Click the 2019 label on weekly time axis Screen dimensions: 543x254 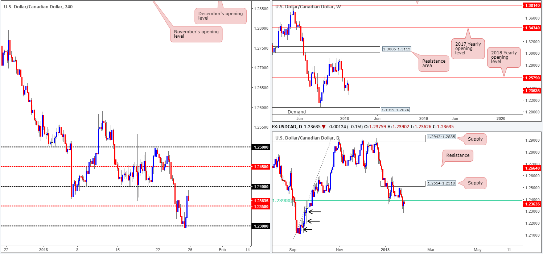[423, 118]
